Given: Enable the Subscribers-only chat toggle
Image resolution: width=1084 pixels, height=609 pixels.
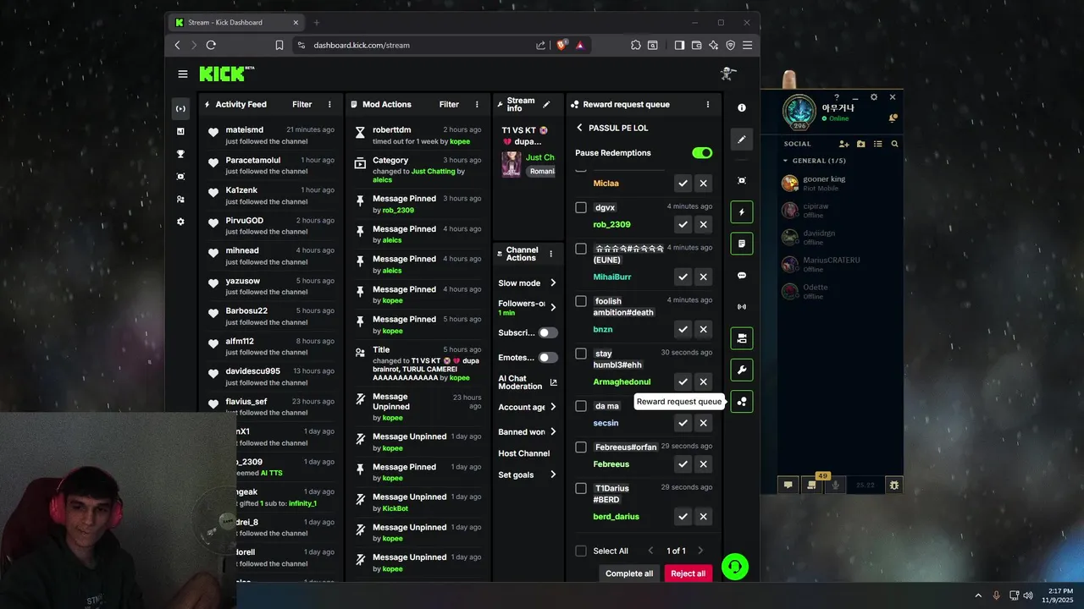Looking at the screenshot, I should pyautogui.click(x=549, y=332).
